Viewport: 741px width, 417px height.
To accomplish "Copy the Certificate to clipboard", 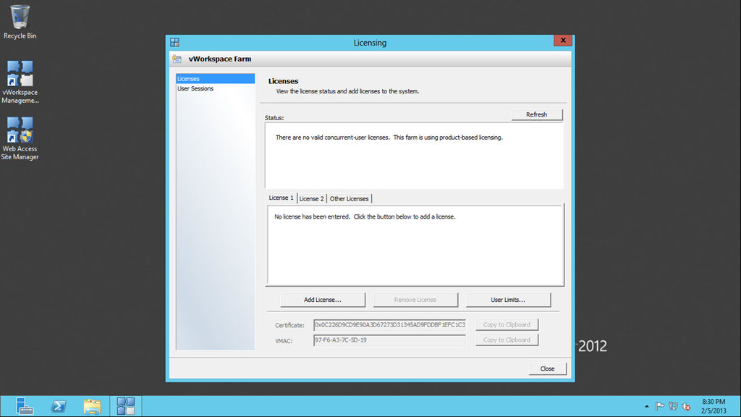I will 507,325.
